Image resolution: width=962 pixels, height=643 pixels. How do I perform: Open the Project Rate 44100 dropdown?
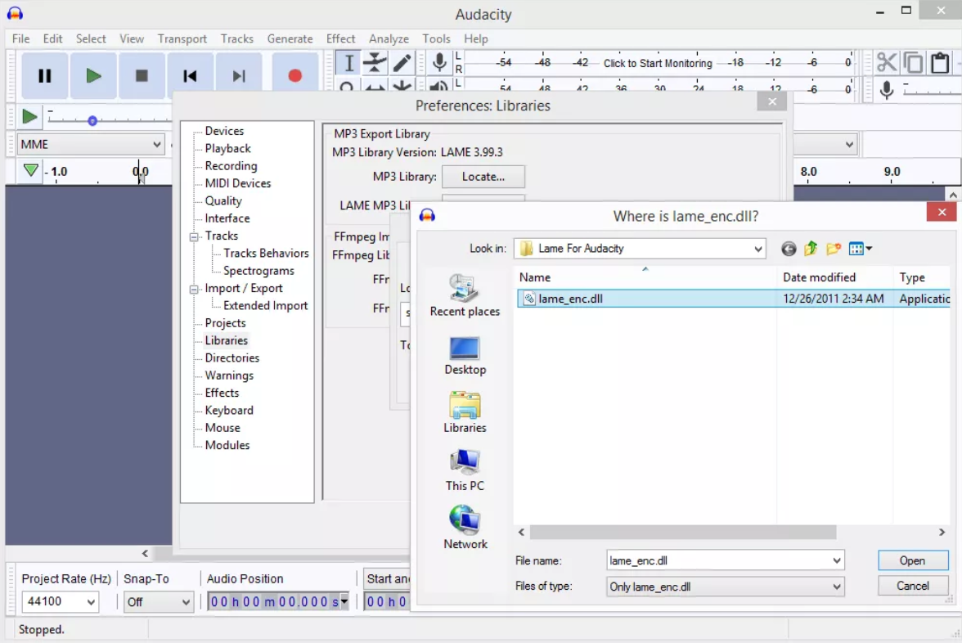(91, 602)
